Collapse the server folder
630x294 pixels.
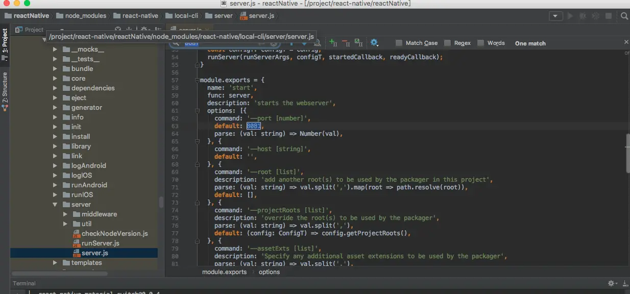[55, 205]
